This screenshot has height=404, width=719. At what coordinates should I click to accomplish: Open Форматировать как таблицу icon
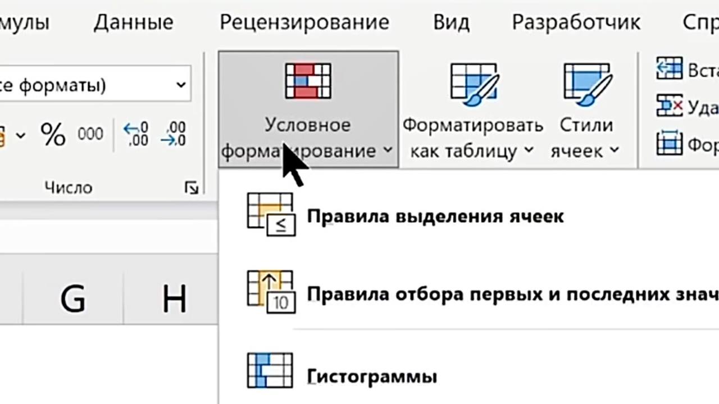473,83
